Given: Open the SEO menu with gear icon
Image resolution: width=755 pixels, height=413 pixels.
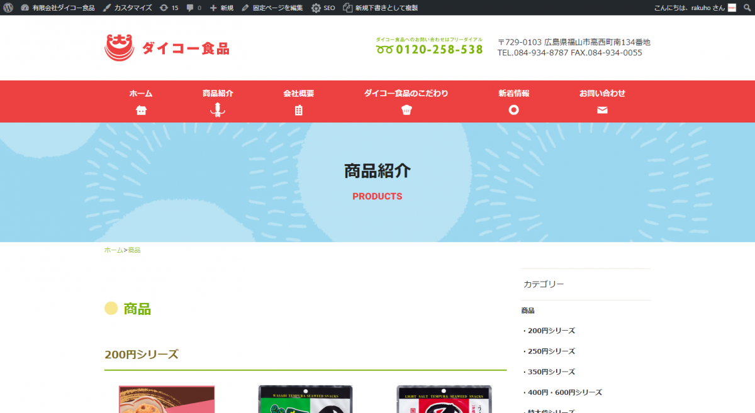Looking at the screenshot, I should (323, 8).
